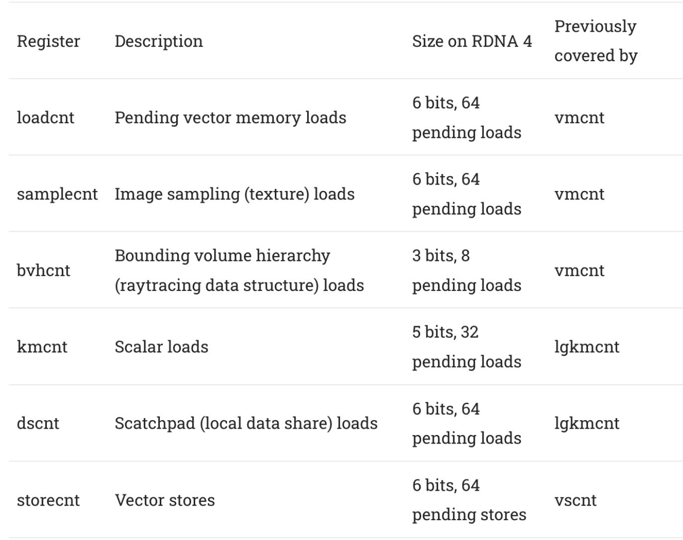Image resolution: width=683 pixels, height=540 pixels.
Task: Click Pending vector memory loads description
Action: pos(230,118)
